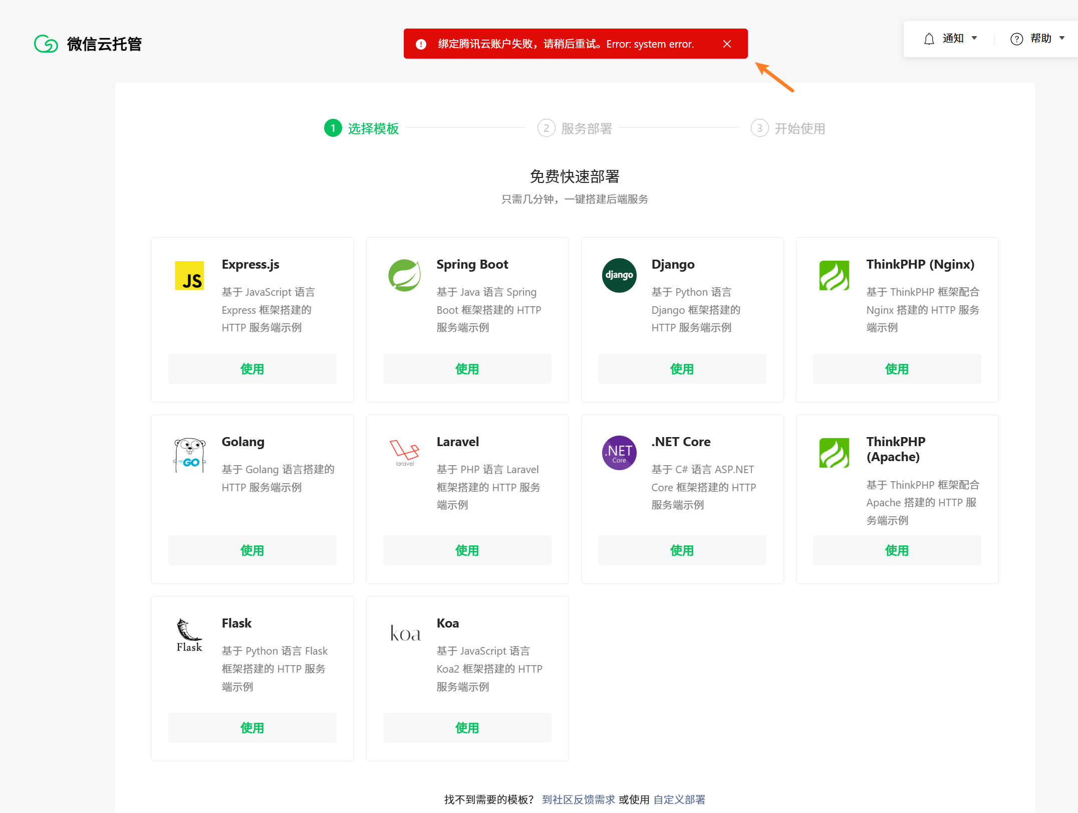Image resolution: width=1078 pixels, height=813 pixels.
Task: Click the Django card title
Action: point(673,264)
